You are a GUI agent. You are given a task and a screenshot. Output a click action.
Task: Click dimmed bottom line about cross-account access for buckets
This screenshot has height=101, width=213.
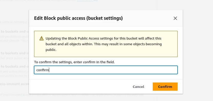coord(72,95)
